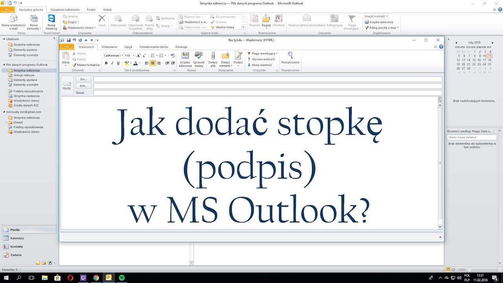This screenshot has width=503, height=283.
Task: Click undo in message quick access toolbar
Action: pyautogui.click(x=74, y=40)
